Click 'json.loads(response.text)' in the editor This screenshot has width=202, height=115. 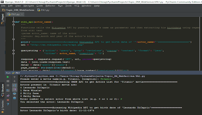coord(51,62)
